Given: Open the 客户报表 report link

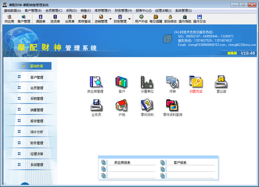Looking at the screenshot, I should [x=180, y=163].
